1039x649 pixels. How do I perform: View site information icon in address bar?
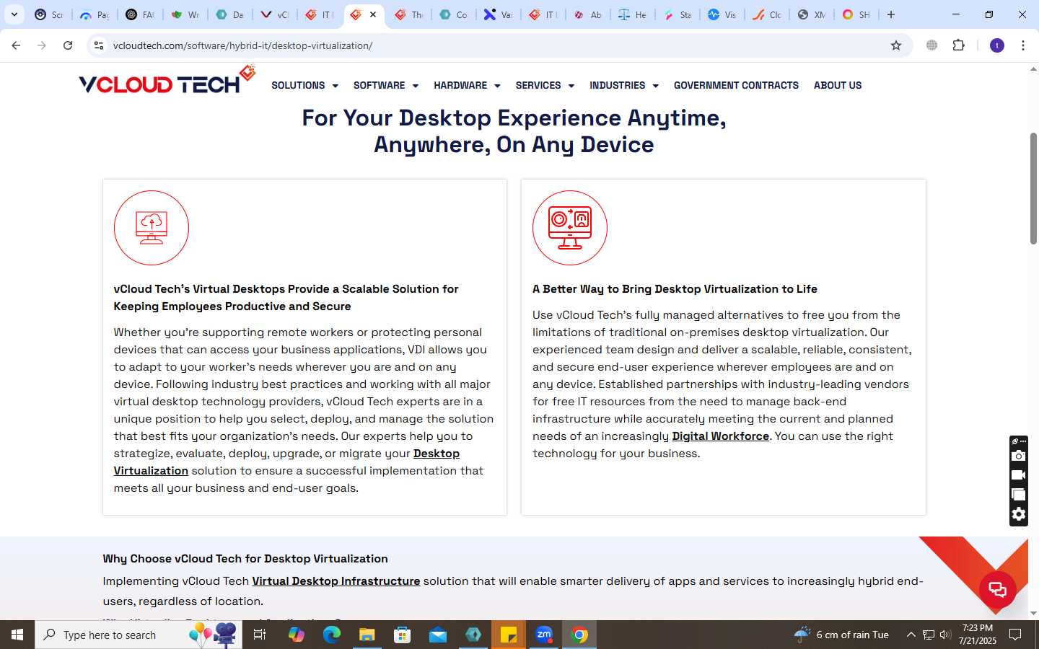[99, 45]
